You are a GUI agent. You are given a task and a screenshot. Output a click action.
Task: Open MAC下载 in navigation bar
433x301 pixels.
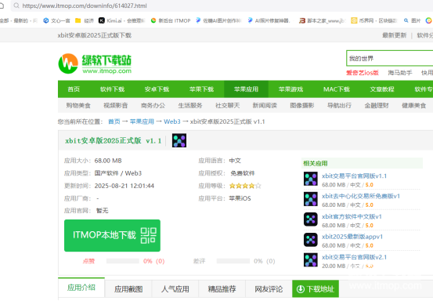337,89
